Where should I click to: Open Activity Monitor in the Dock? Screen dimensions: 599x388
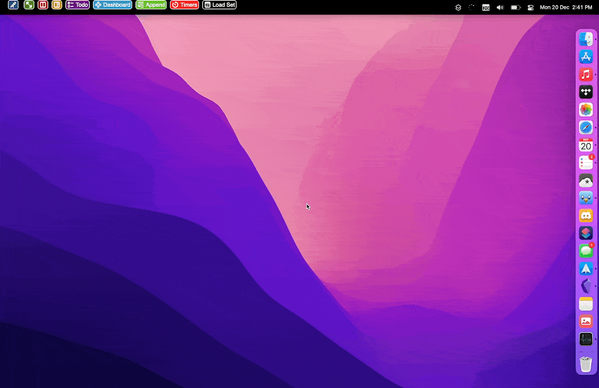coord(586,339)
